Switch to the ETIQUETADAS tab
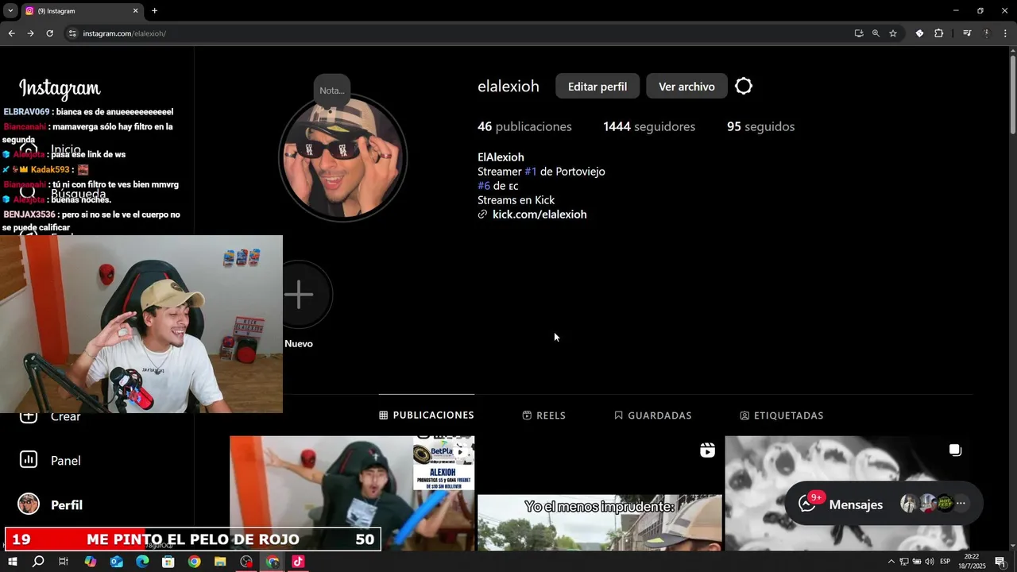Image resolution: width=1017 pixels, height=572 pixels. click(782, 415)
